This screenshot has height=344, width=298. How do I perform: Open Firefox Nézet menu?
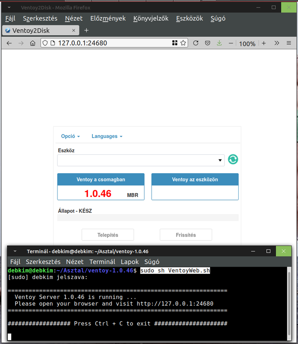[x=74, y=18]
